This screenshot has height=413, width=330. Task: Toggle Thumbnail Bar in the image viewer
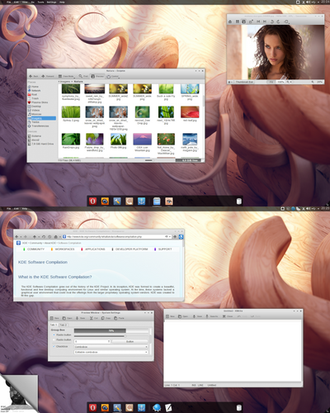243,82
